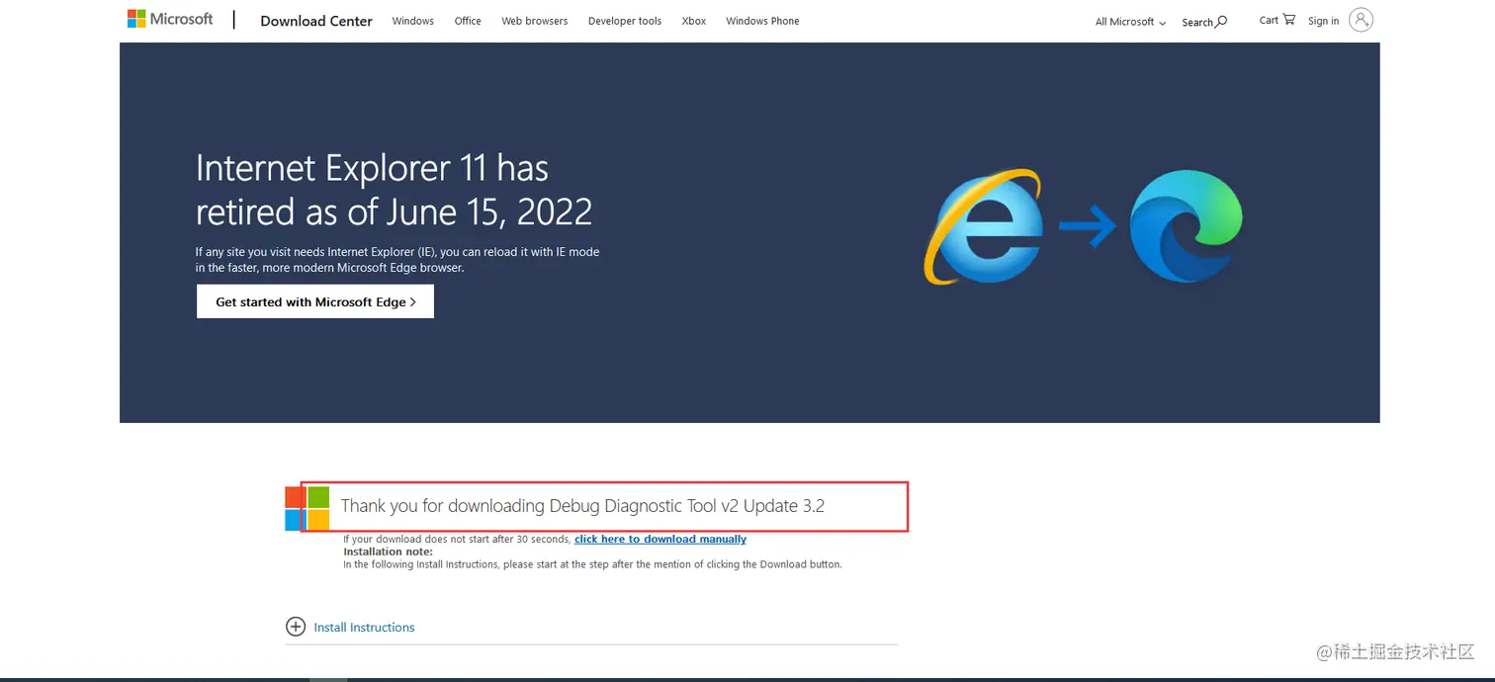Open the Windows menu item
1495x682 pixels.
(x=412, y=21)
